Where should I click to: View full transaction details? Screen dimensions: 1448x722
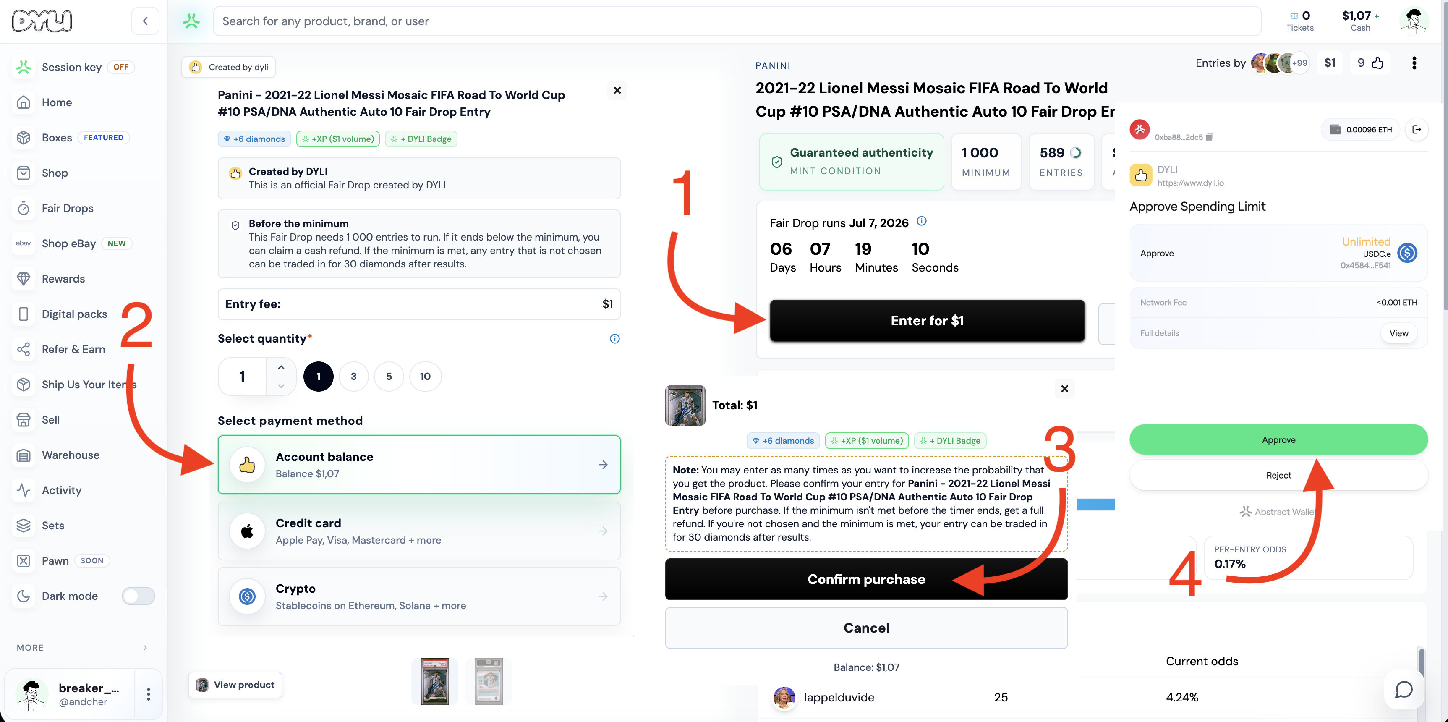tap(1398, 333)
